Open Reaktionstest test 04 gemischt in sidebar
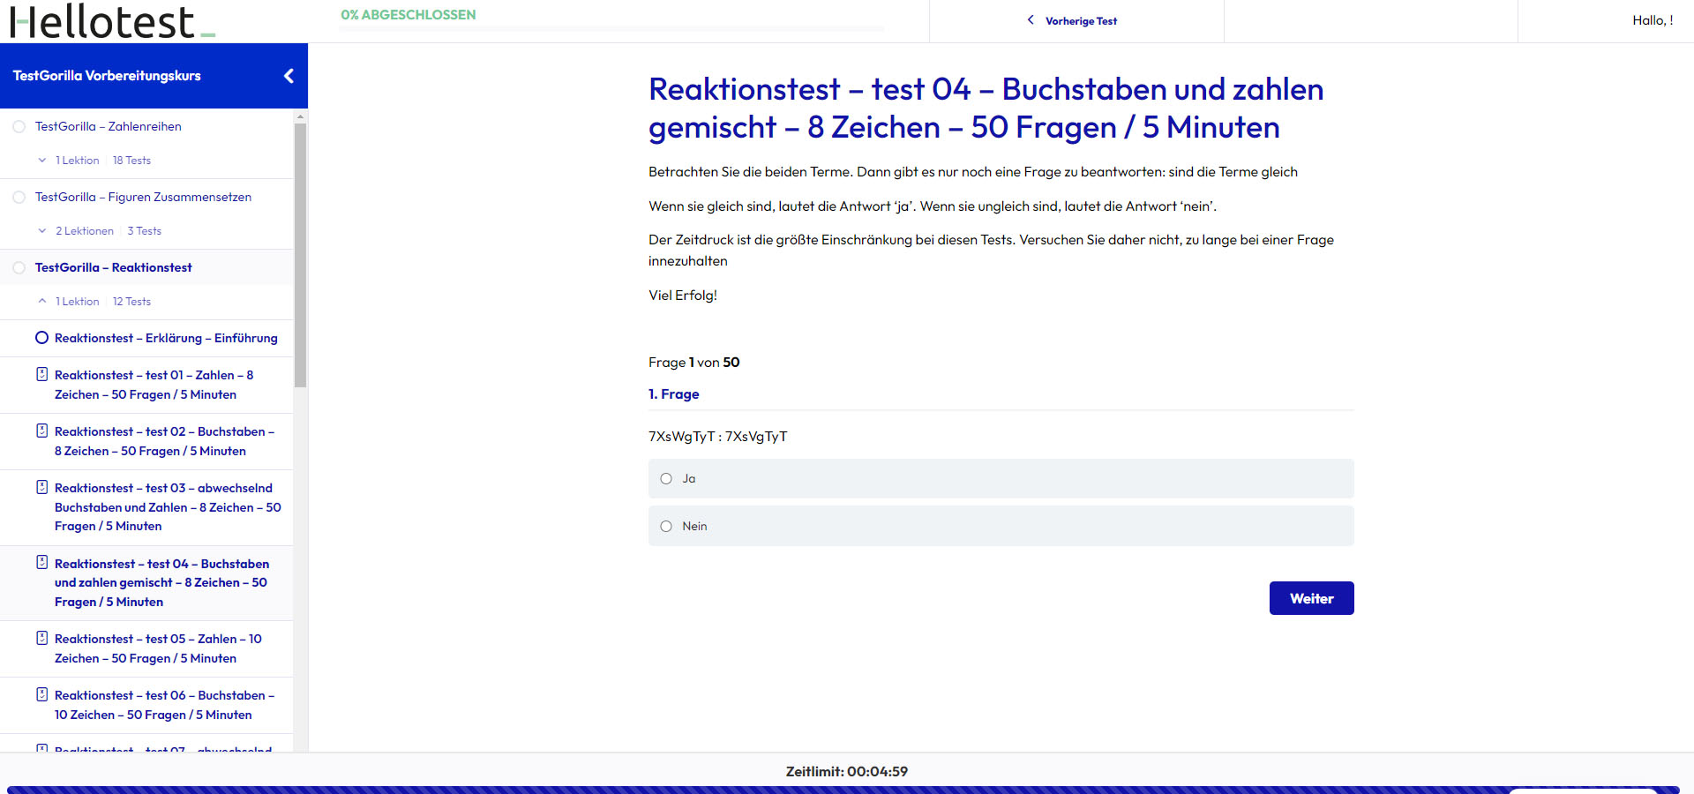Screen dimensions: 1694x794 161,582
